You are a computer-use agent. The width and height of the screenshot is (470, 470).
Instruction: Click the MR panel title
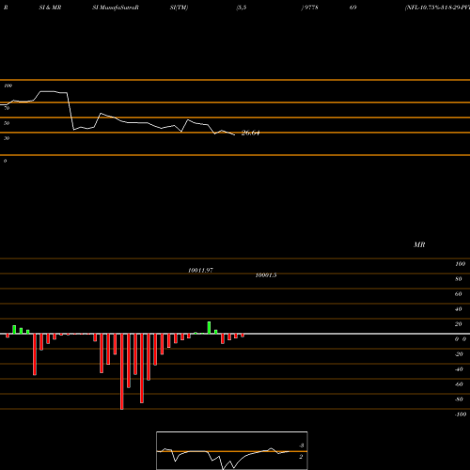point(419,244)
